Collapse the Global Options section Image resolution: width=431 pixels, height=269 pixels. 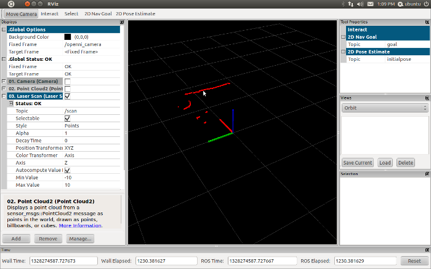[4, 29]
